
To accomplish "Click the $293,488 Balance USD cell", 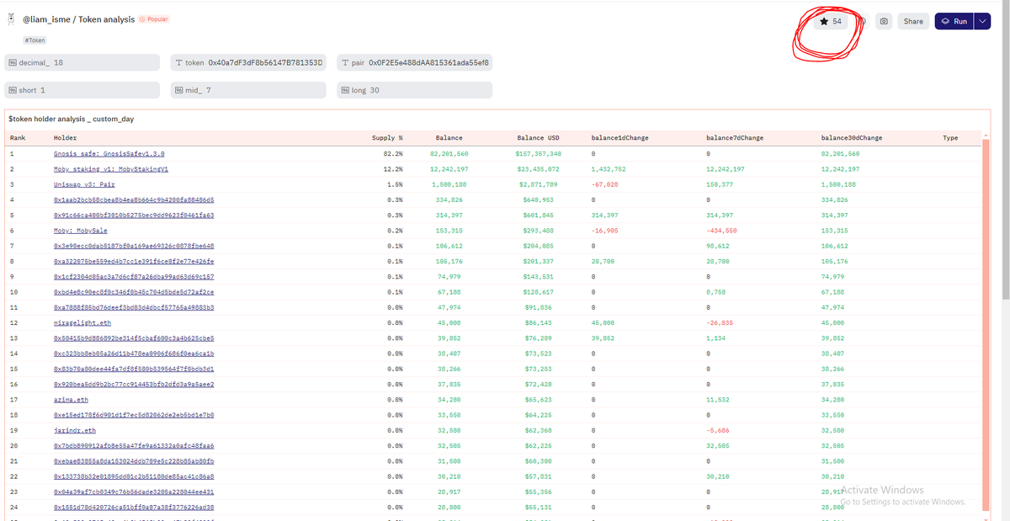I will click(x=539, y=231).
